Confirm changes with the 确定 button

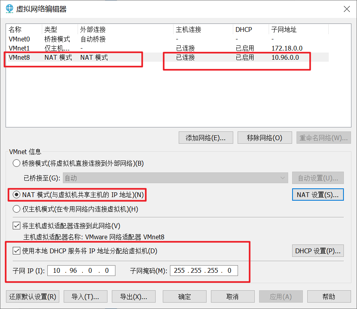pyautogui.click(x=185, y=297)
